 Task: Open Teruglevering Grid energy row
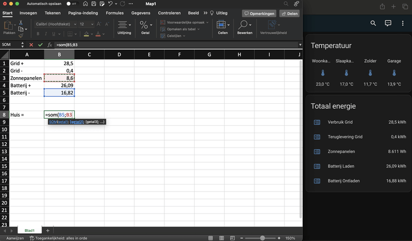coord(359,137)
